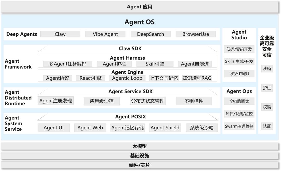This screenshot has height=173, width=281.
Task: Click the Agent Shield box
Action: 165,128
